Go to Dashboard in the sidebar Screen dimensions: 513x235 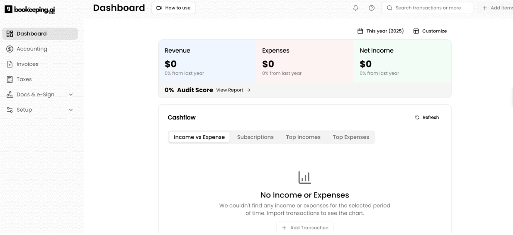[x=40, y=34]
